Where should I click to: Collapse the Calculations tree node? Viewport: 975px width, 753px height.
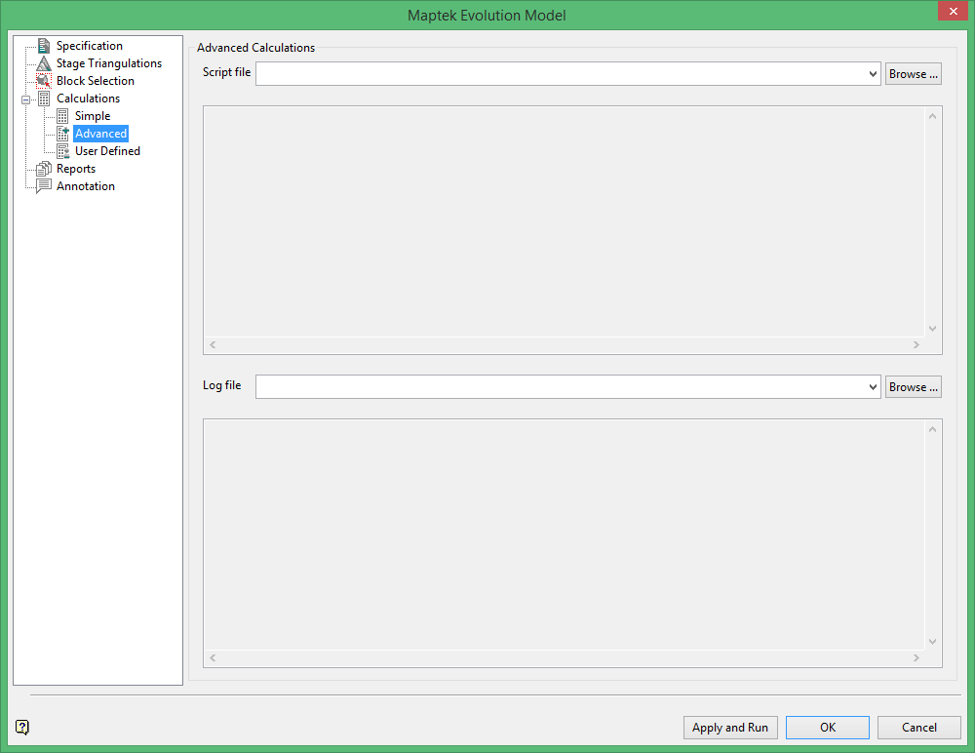click(27, 98)
